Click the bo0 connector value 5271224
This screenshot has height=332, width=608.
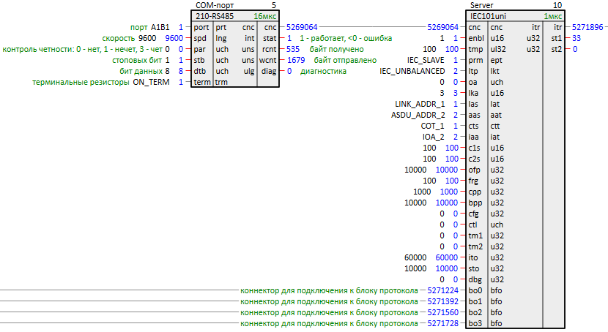[442, 290]
